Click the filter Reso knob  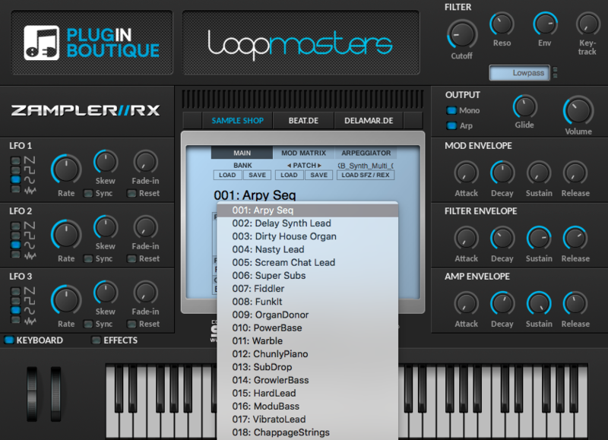pyautogui.click(x=502, y=24)
